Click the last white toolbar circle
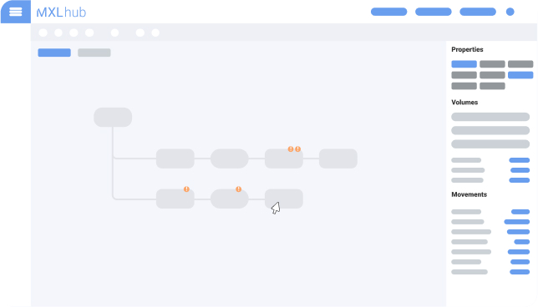The width and height of the screenshot is (538, 307). (x=155, y=33)
